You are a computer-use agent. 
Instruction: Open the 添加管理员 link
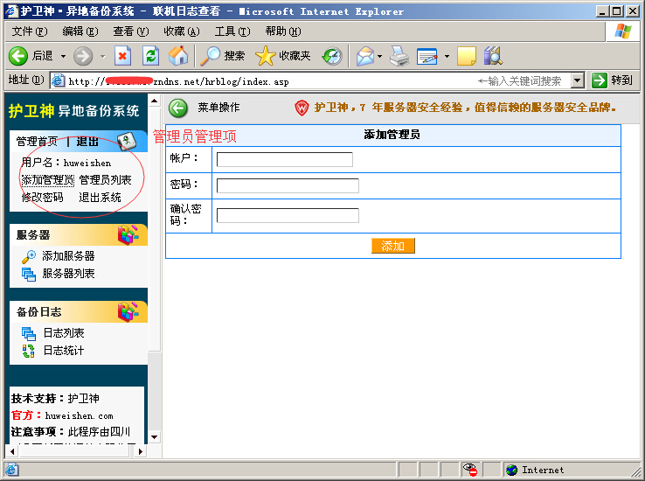[x=47, y=180]
